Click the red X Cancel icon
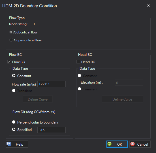This screenshot has width=156, height=153. click(133, 144)
